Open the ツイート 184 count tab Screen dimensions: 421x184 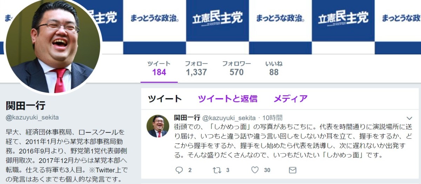point(159,68)
